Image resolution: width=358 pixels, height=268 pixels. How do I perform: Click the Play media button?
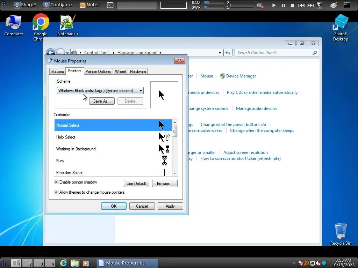pyautogui.click(x=274, y=5)
